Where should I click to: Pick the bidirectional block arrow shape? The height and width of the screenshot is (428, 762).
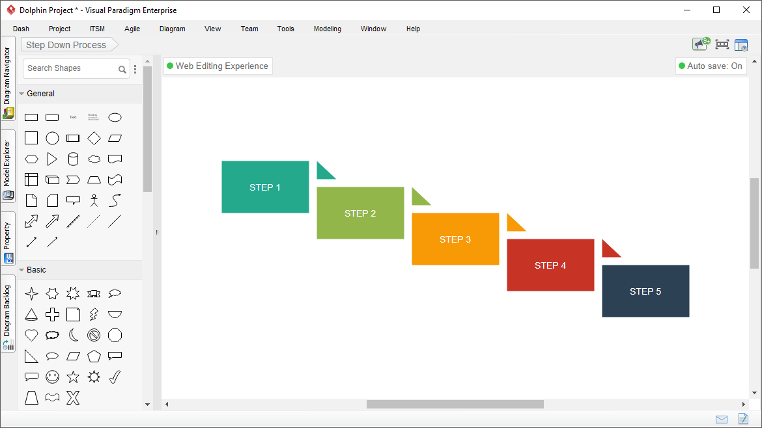coord(31,221)
